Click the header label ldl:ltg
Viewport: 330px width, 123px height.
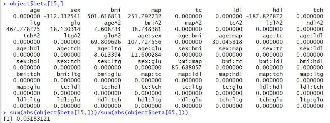[x=28, y=100]
